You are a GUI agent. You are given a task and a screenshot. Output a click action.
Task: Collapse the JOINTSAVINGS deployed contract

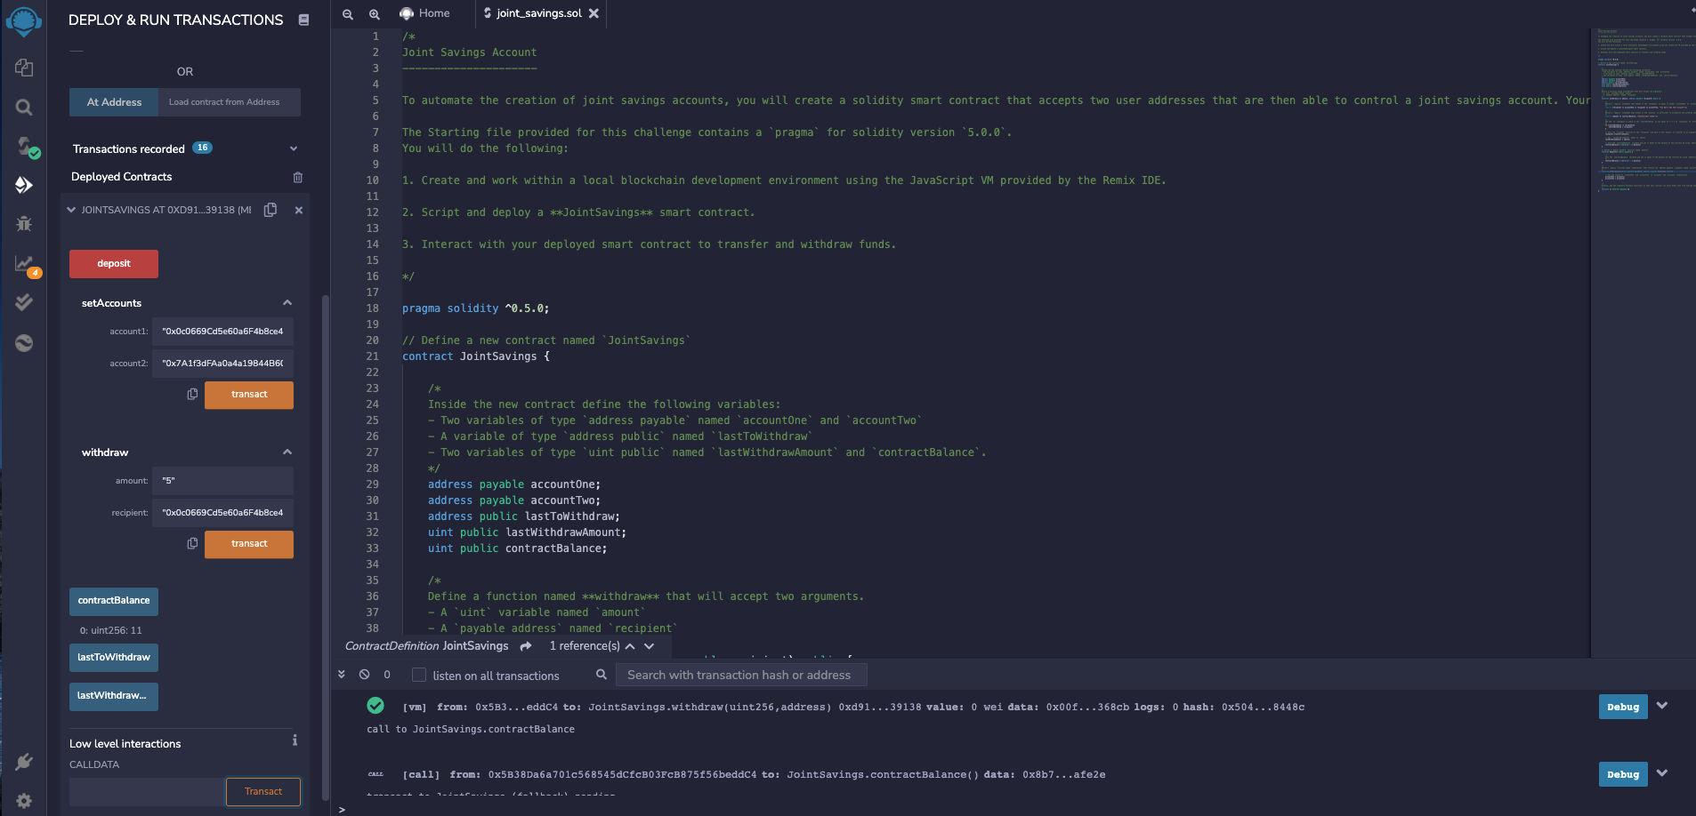70,210
